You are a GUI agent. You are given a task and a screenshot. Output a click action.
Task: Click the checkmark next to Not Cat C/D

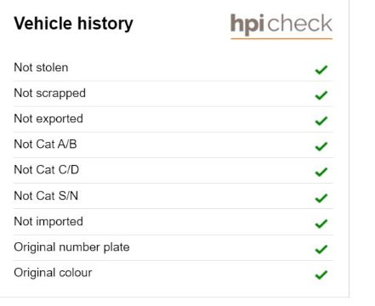[321, 172]
